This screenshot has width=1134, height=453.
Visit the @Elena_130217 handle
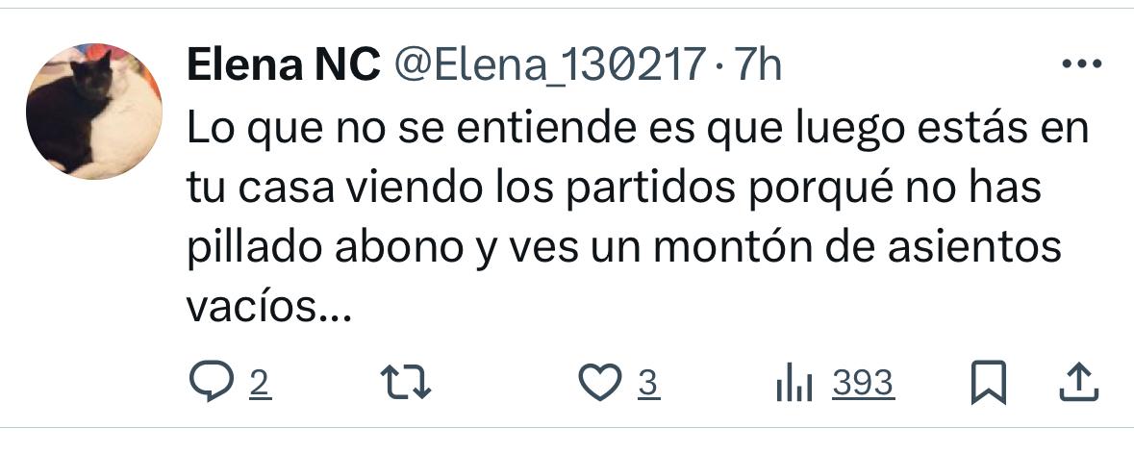pos(549,65)
